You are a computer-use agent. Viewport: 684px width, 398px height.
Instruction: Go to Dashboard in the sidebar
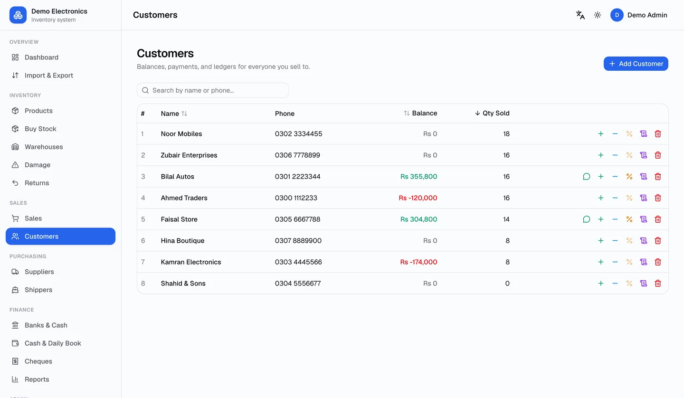(60, 57)
